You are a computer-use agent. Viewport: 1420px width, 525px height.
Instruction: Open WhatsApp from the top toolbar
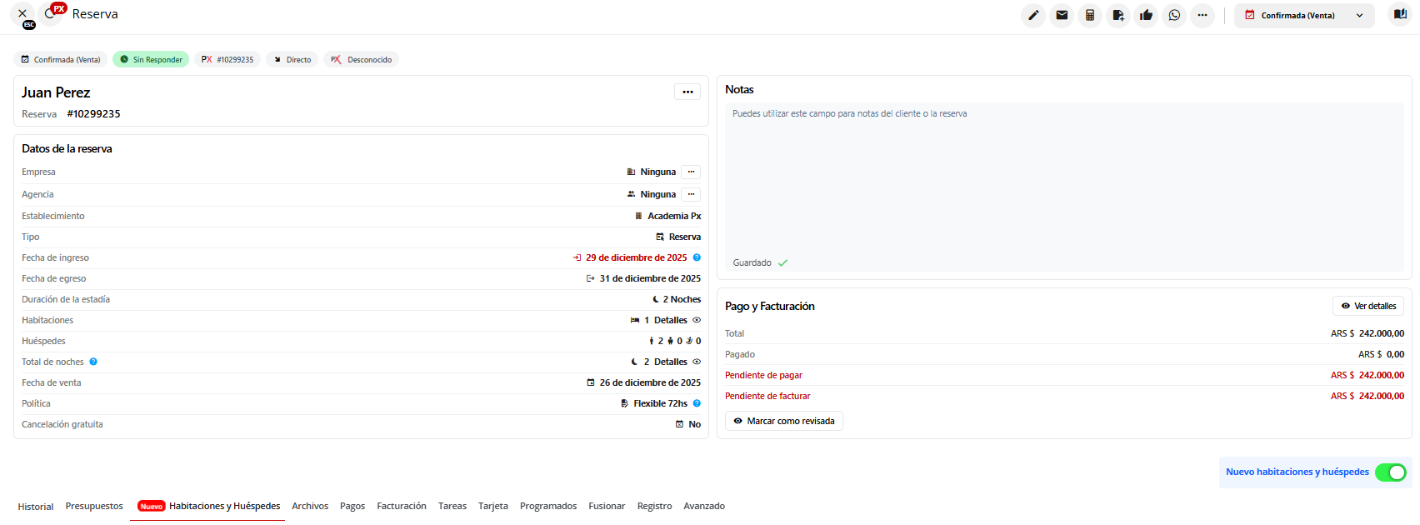pos(1174,15)
